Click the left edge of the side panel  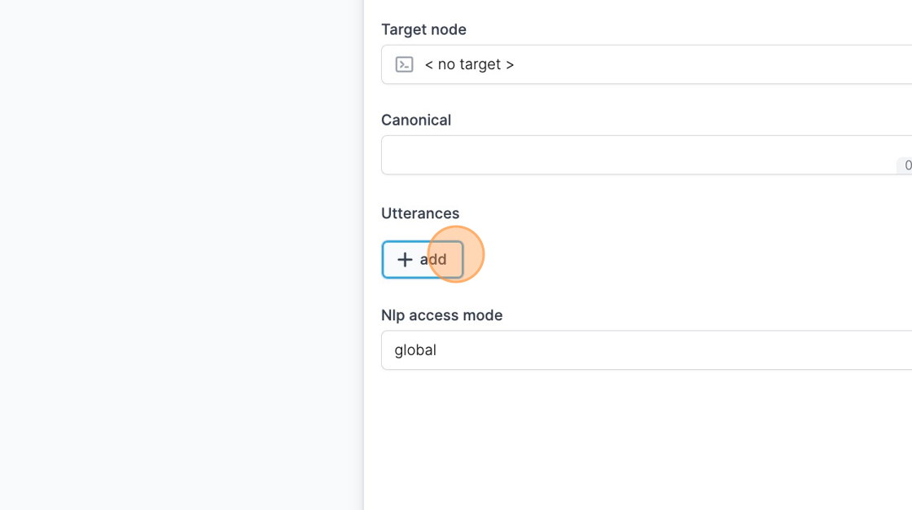(x=365, y=255)
